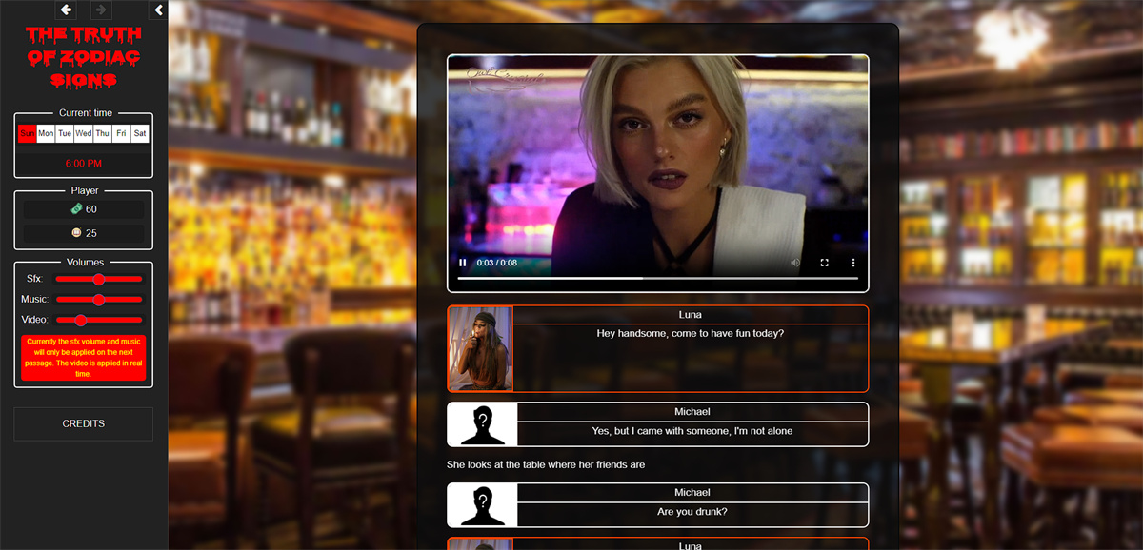Click Michael's silhouette avatar beside 'Are you drunk?'

pyautogui.click(x=483, y=505)
